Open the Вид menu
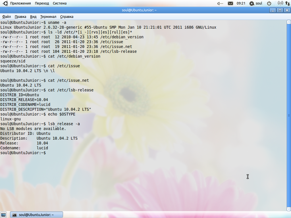This screenshot has height=218, width=291. pyautogui.click(x=33, y=17)
